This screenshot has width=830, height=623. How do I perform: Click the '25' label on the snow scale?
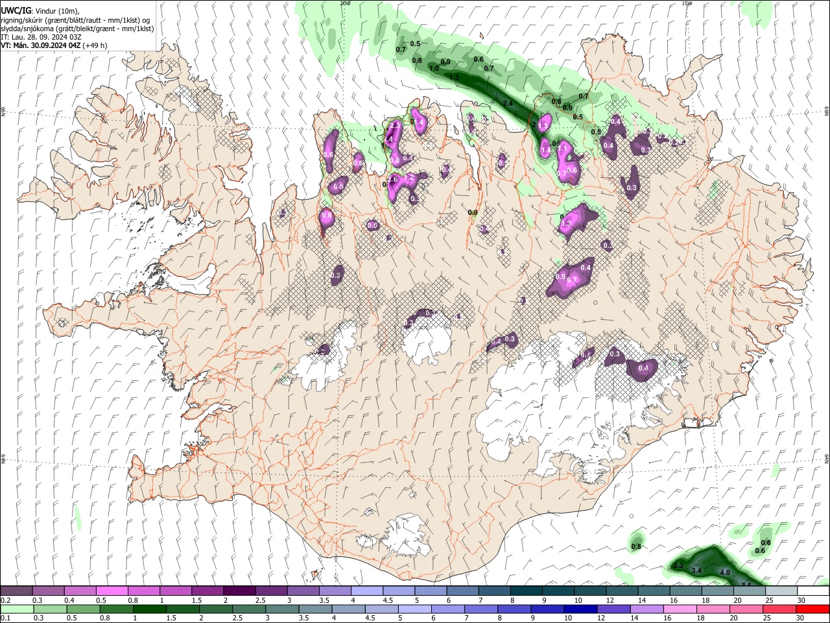[769, 600]
